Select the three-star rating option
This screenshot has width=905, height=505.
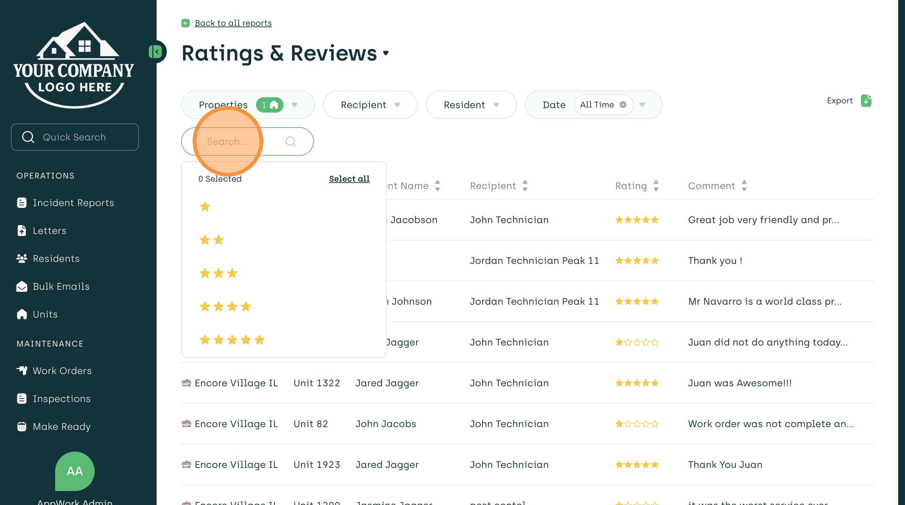(218, 273)
